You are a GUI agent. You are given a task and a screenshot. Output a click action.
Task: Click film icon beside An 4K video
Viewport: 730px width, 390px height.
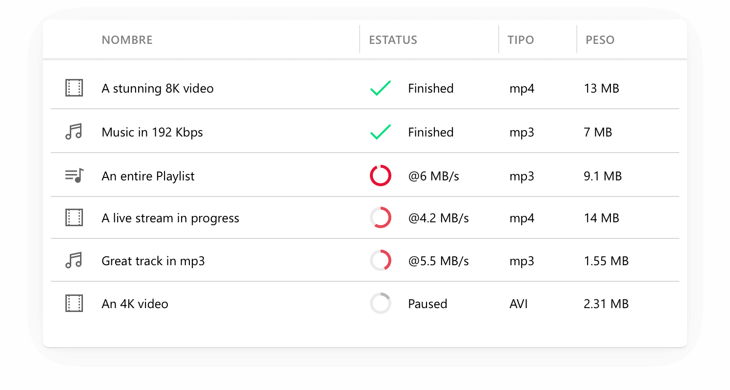click(x=74, y=304)
